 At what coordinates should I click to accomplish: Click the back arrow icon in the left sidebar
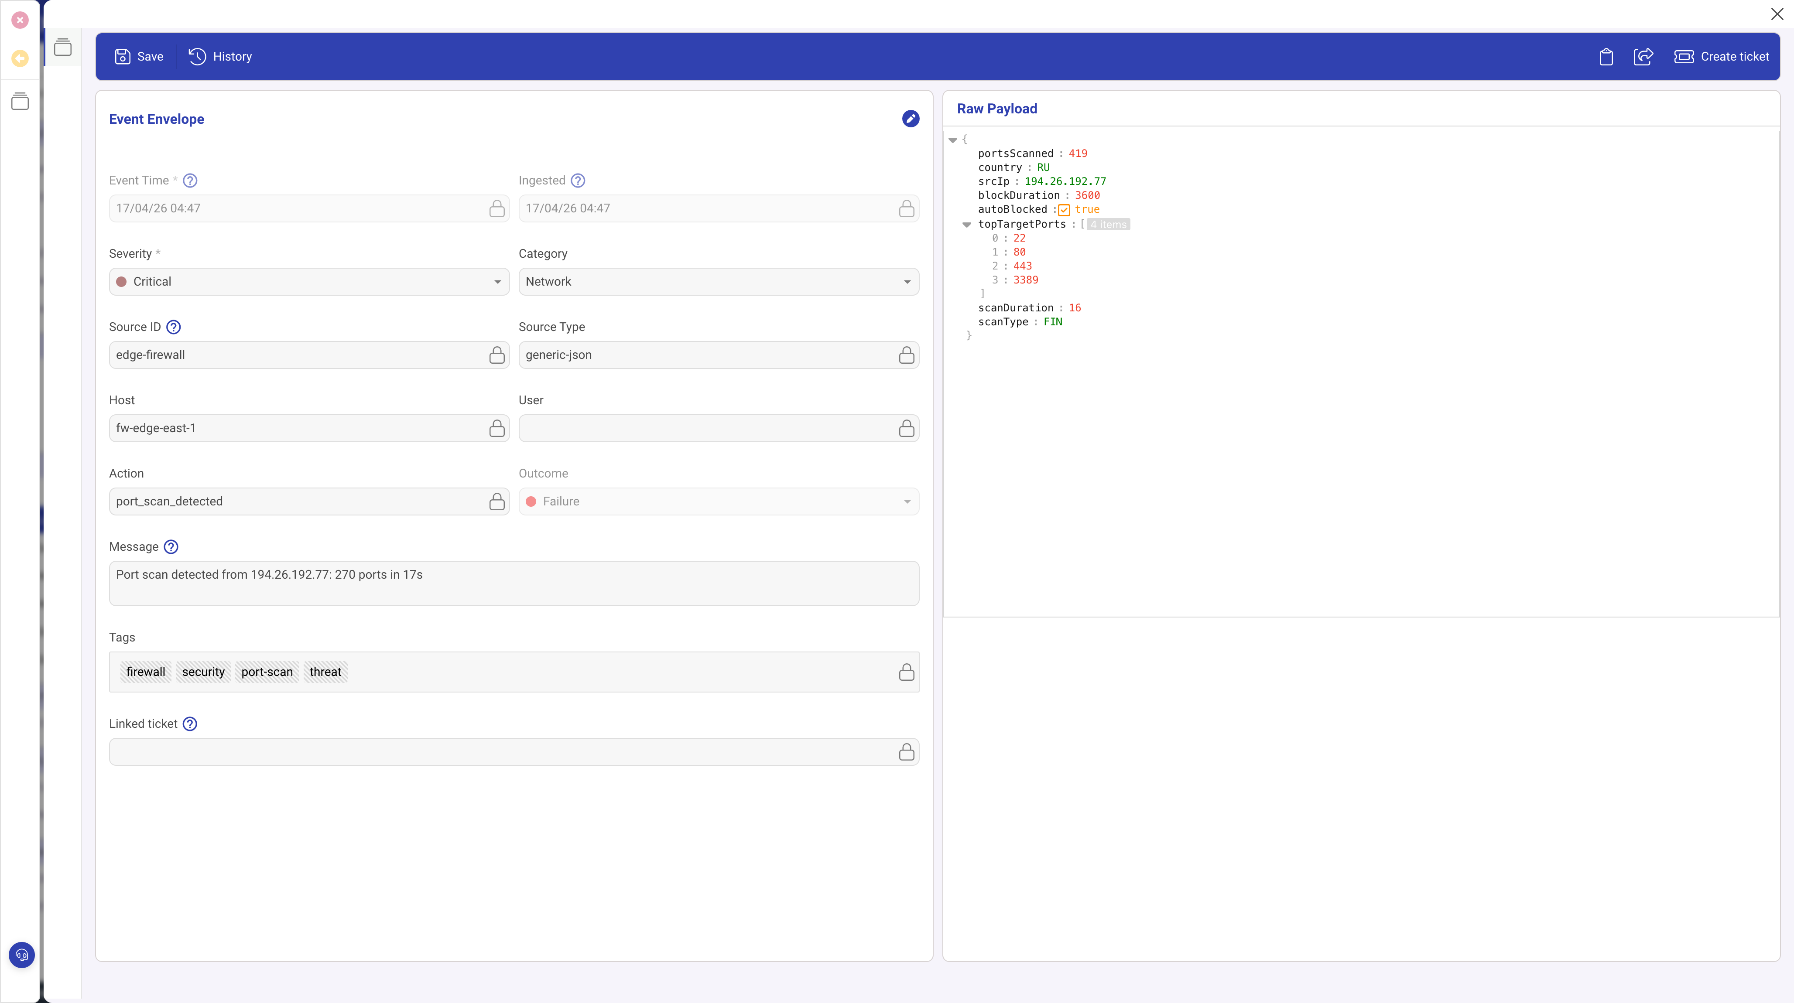coord(20,58)
